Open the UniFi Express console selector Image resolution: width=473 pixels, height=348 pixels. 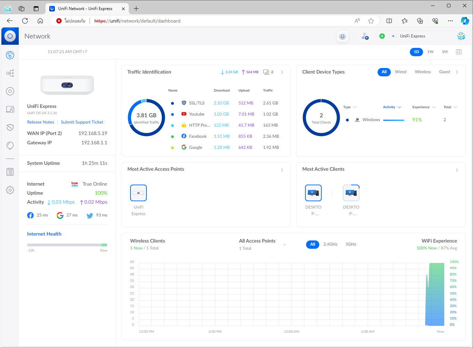click(x=414, y=36)
